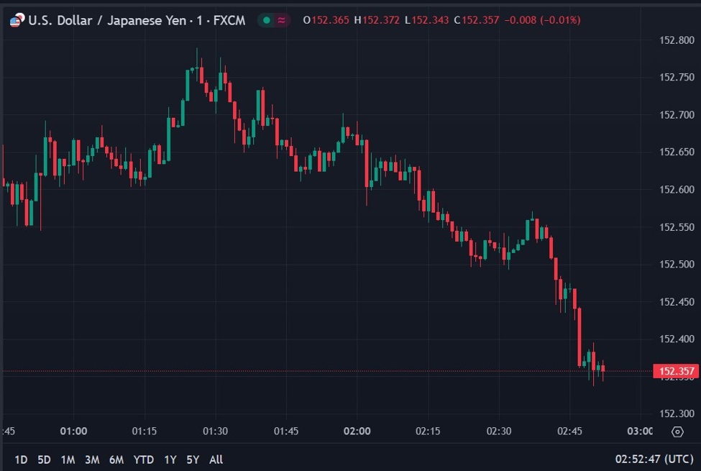This screenshot has height=471, width=701.
Task: Click the 1M range option
Action: pyautogui.click(x=68, y=459)
